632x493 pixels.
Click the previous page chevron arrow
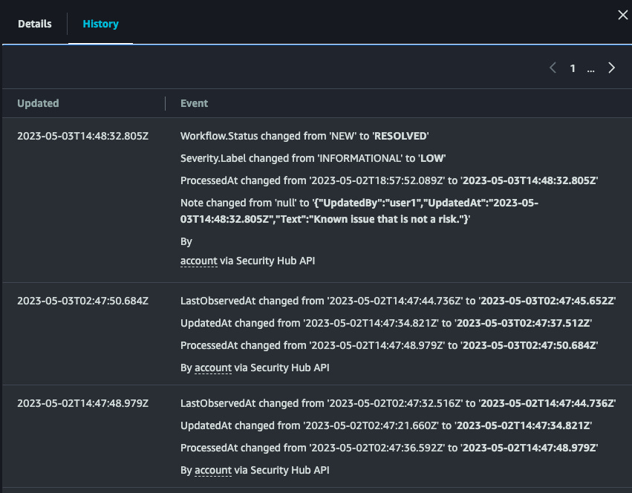coord(553,68)
